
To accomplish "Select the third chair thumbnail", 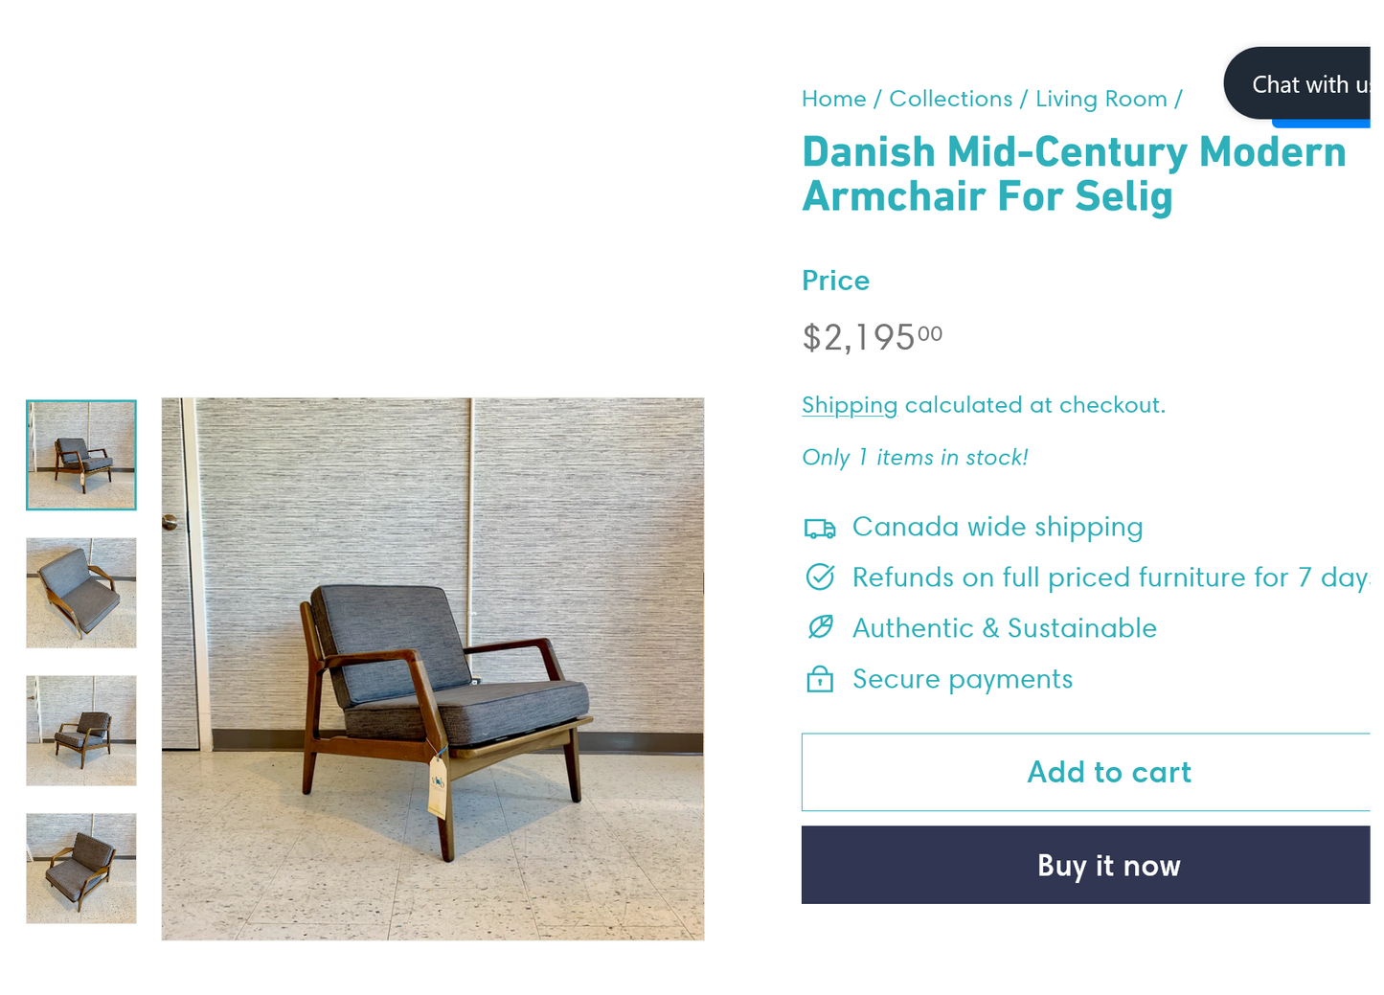I will click(81, 731).
